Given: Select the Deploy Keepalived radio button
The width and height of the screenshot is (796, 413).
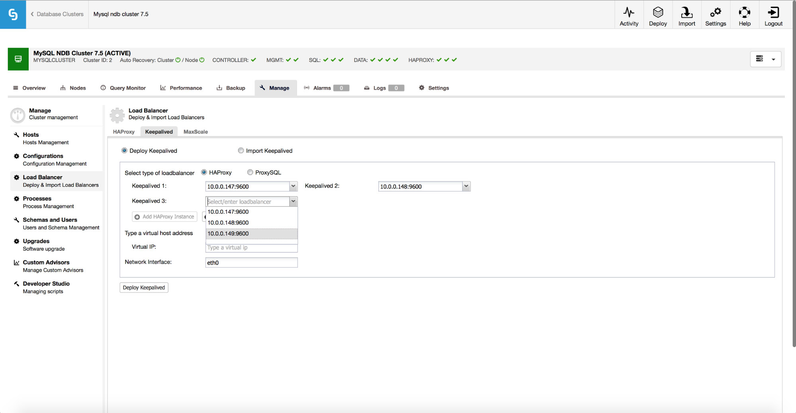Looking at the screenshot, I should pyautogui.click(x=124, y=151).
